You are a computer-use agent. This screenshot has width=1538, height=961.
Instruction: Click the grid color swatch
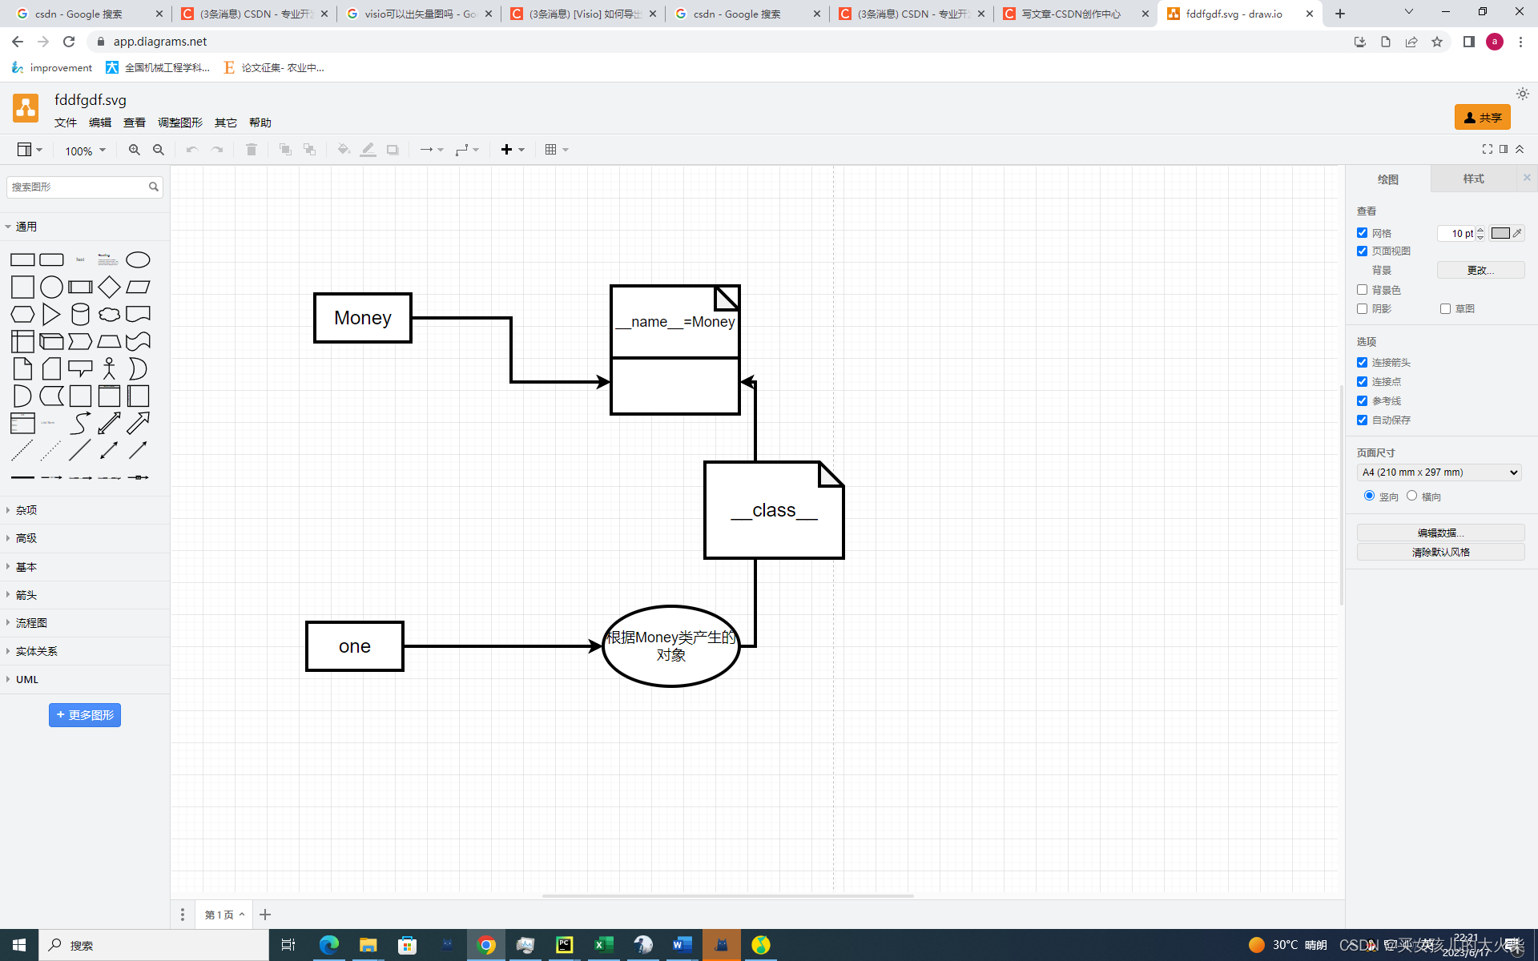click(x=1500, y=233)
